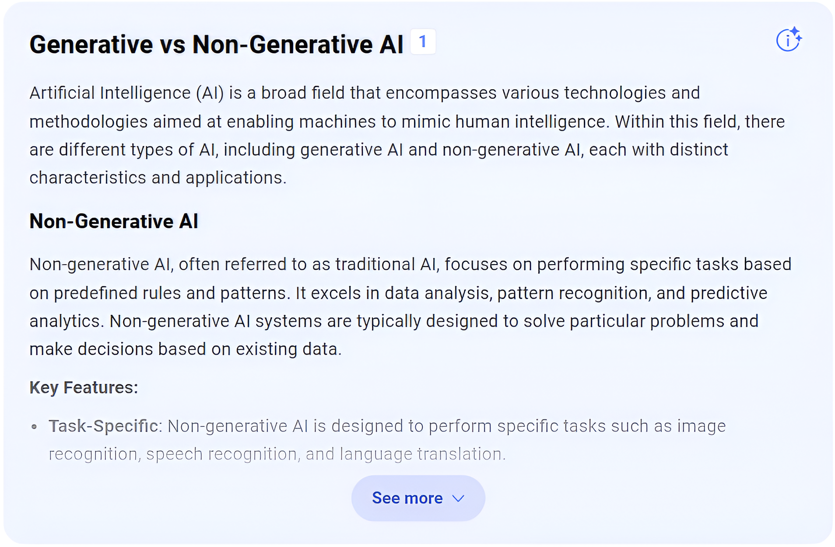This screenshot has width=835, height=547.
Task: Click the Key Features label
Action: pos(84,387)
